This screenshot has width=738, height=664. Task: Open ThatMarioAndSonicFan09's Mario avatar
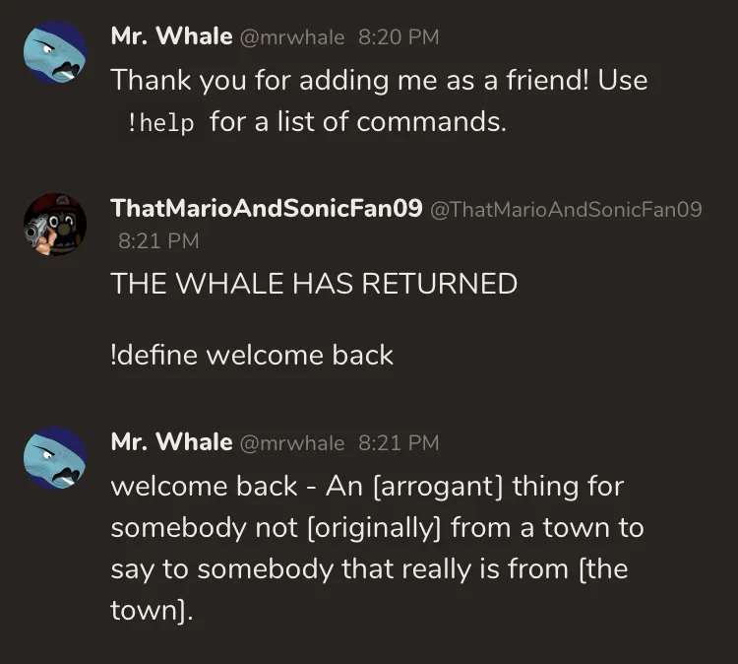pos(55,225)
